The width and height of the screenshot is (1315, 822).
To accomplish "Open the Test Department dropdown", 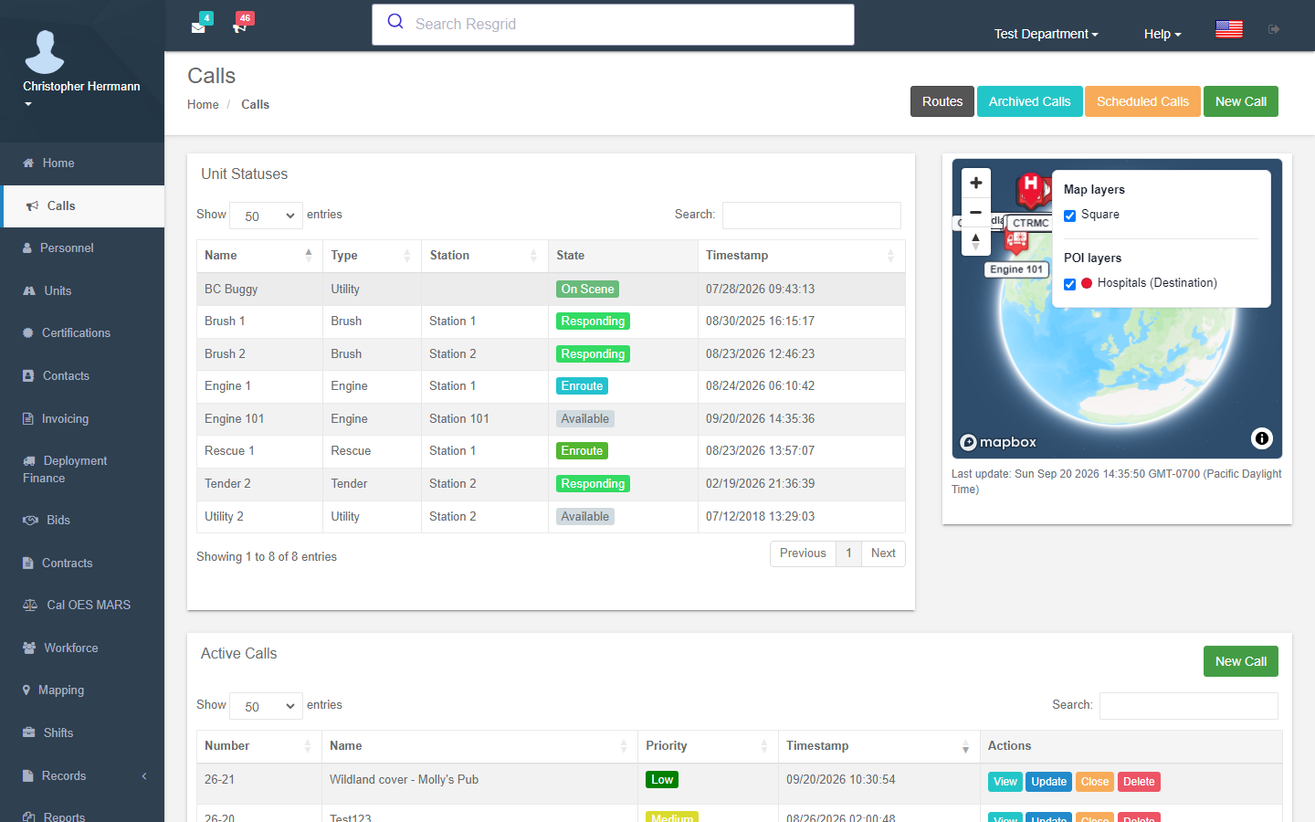I will click(x=1046, y=34).
